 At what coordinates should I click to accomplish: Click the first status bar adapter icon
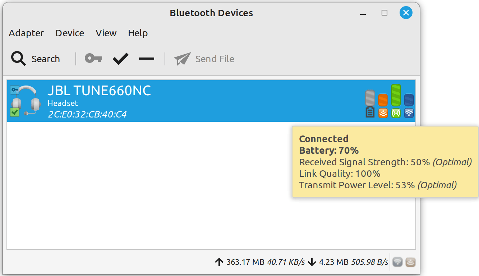(x=397, y=262)
